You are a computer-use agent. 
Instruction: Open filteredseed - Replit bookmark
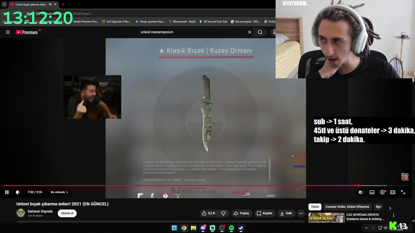[182, 22]
